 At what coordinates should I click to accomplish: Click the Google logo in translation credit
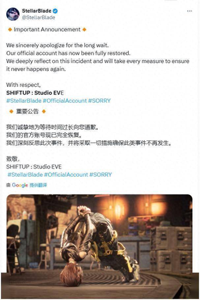pyautogui.click(x=20, y=185)
